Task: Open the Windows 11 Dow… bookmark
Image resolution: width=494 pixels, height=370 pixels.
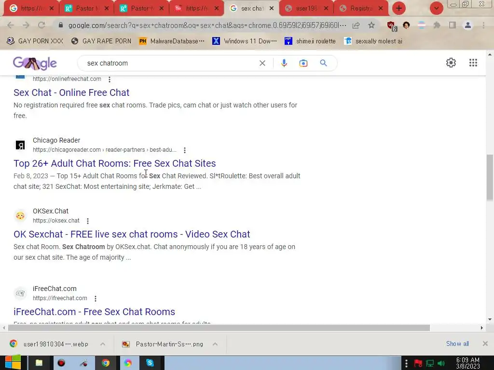Action: coord(245,41)
